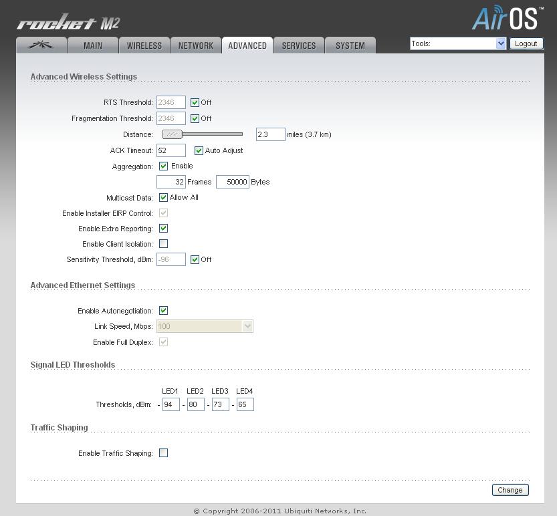Viewport: 557px width, 516px height.
Task: Click the AirOS logo
Action: point(508,17)
